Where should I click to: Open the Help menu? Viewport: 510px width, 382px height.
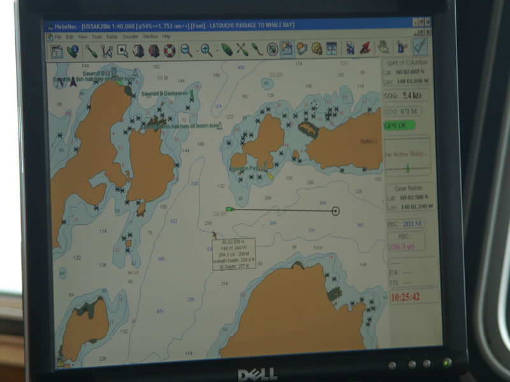(166, 36)
